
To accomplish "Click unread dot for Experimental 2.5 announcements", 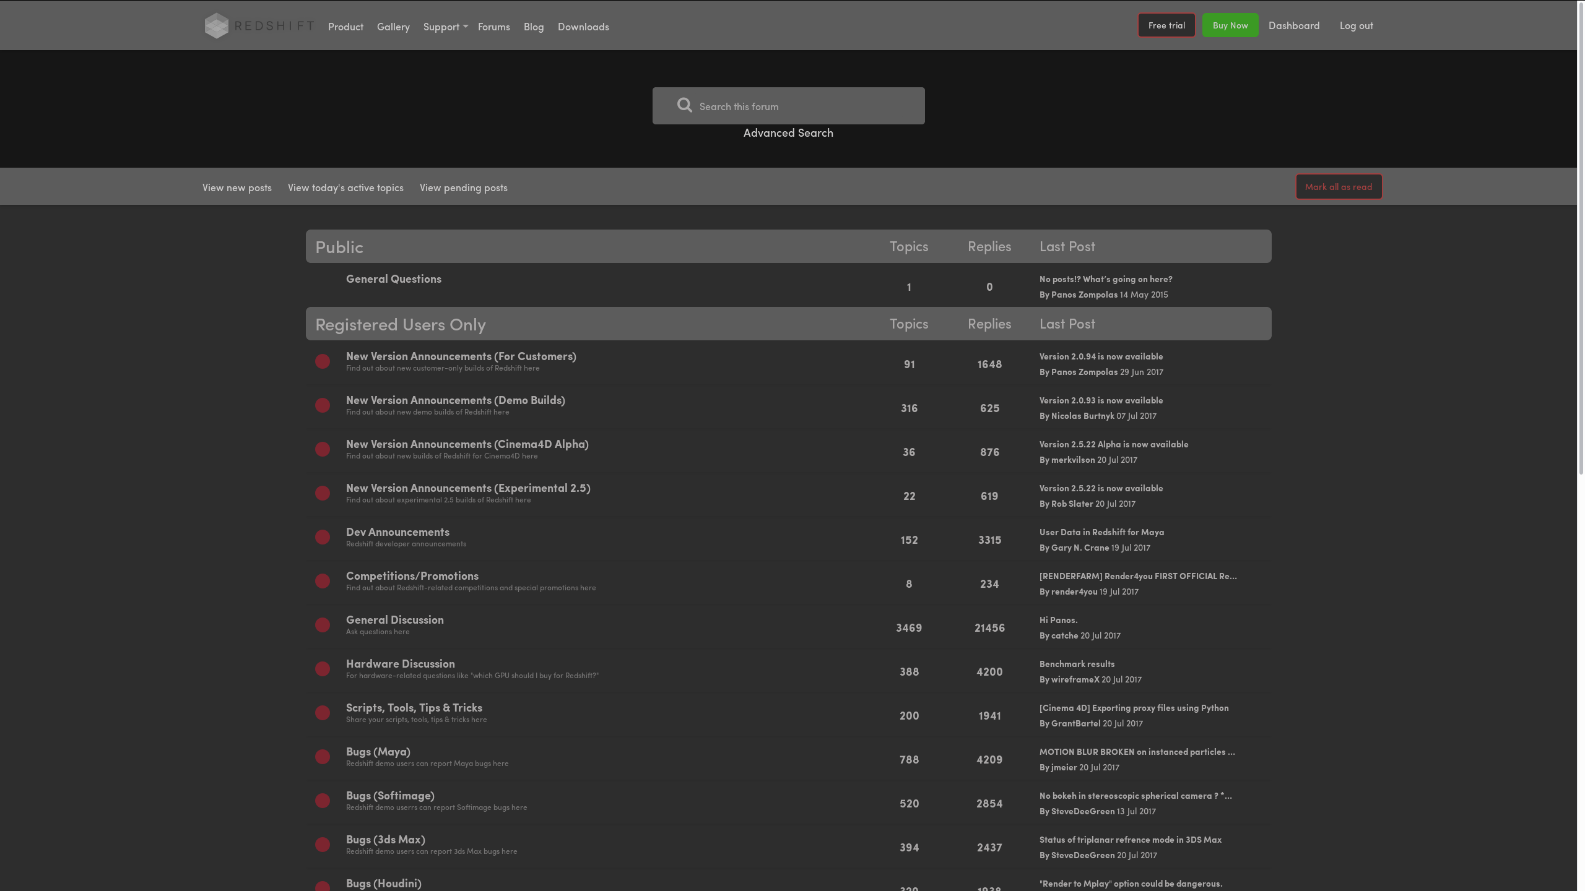I will coord(323,493).
